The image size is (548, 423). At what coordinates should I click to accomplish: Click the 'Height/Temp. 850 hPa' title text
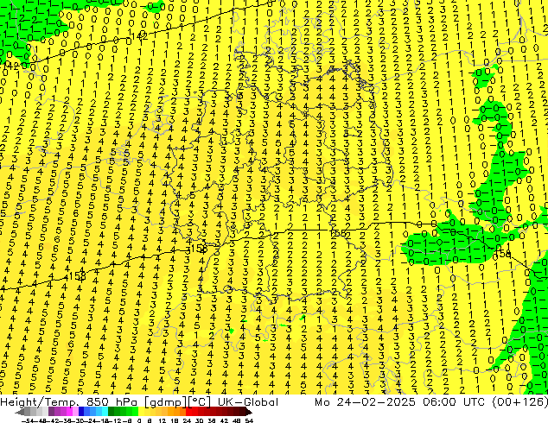click(x=68, y=401)
